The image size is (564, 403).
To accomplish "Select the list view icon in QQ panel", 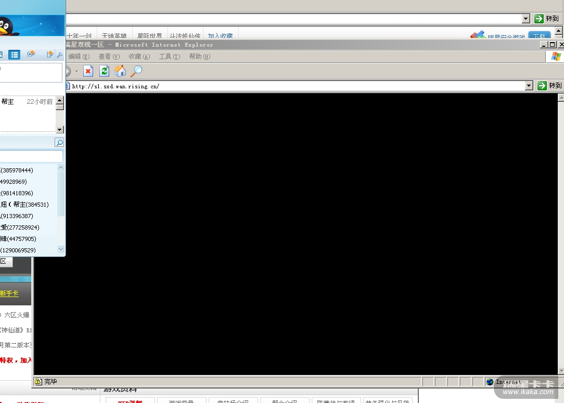I will click(15, 55).
